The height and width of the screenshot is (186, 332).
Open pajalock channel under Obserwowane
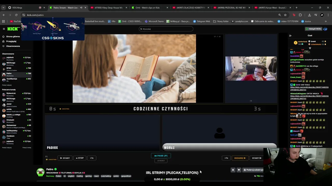click(16, 58)
